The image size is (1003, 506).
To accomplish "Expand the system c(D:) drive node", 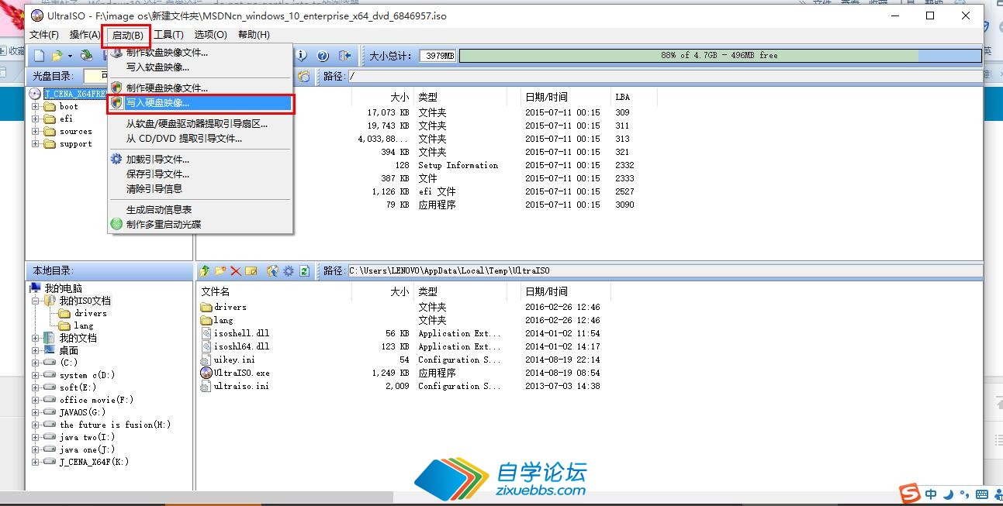I will coord(35,375).
